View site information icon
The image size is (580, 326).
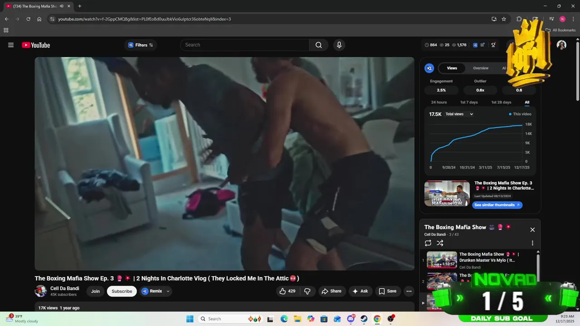[52, 19]
